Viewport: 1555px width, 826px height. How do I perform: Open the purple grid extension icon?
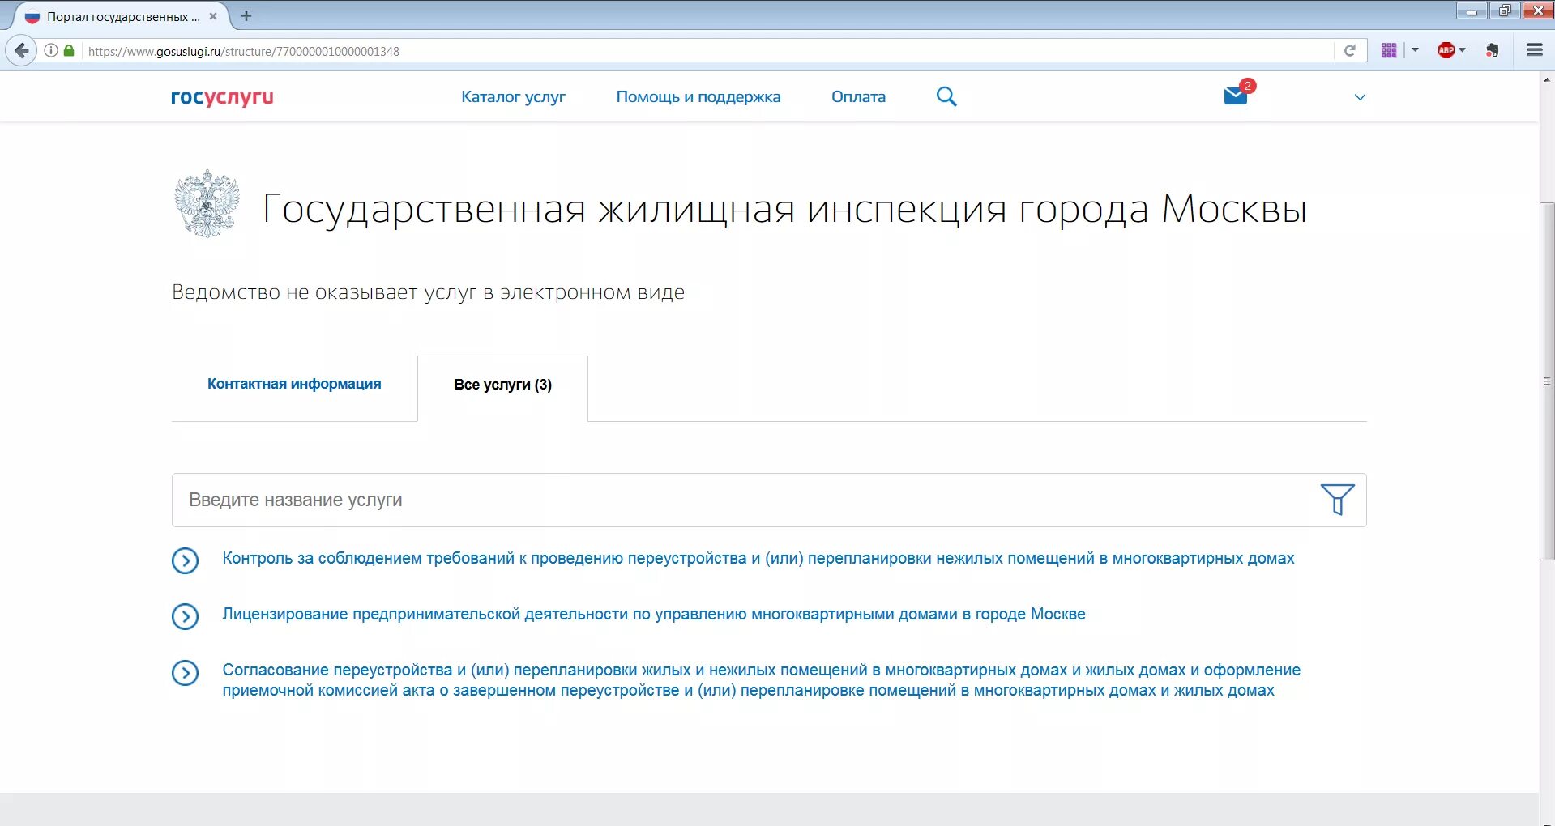[1389, 50]
